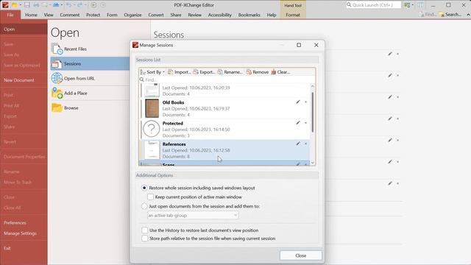Open the 'an active tab-group' combo box
The width and height of the screenshot is (471, 265).
point(193,216)
